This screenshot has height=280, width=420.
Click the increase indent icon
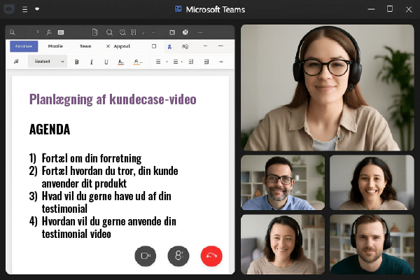click(206, 62)
